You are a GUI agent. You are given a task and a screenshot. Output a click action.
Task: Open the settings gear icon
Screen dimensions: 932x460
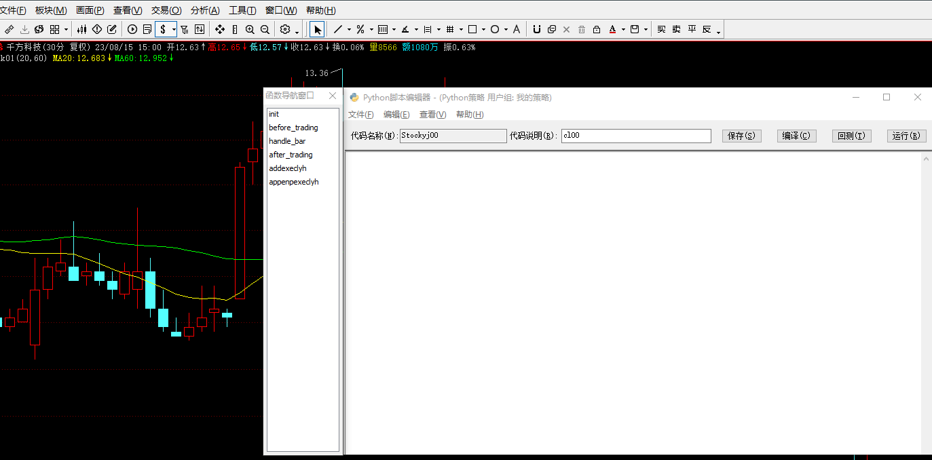click(285, 29)
